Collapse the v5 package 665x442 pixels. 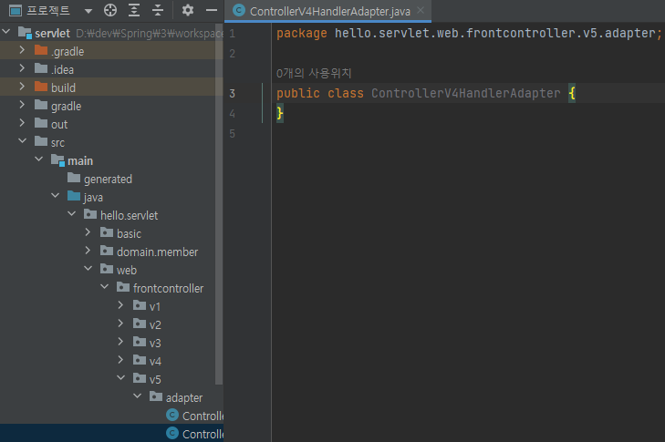[121, 378]
